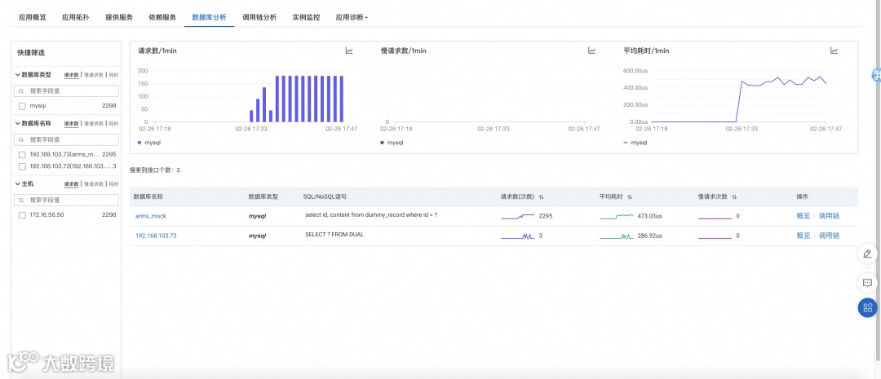Image resolution: width=881 pixels, height=379 pixels.
Task: Sort by 平均耗时 column
Action: coord(630,197)
